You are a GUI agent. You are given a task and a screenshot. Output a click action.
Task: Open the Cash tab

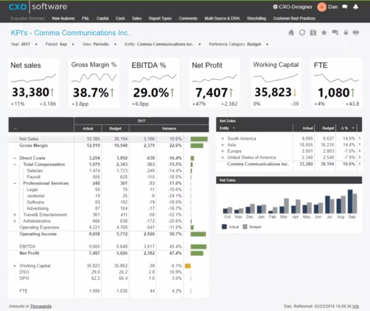coord(120,19)
